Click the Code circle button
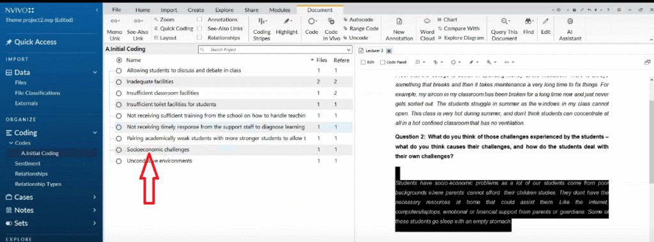The height and width of the screenshot is (242, 654). [312, 26]
